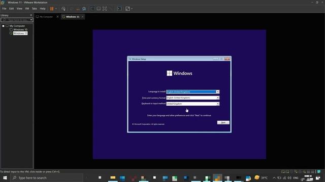Switch to the My Computer tab
The image size is (325, 182).
point(46,17)
